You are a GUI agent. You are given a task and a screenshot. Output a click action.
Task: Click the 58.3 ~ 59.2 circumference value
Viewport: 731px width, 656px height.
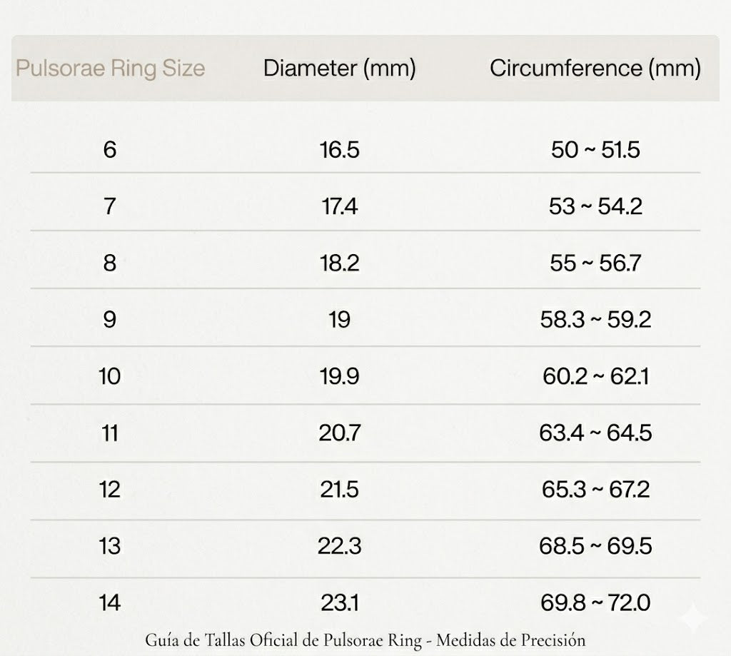coord(596,320)
